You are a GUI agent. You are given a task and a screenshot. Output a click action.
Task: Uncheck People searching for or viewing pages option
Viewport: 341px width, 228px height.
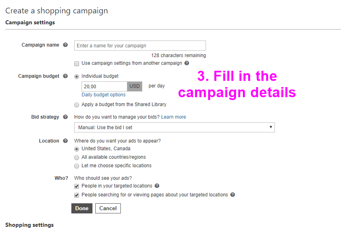77,195
